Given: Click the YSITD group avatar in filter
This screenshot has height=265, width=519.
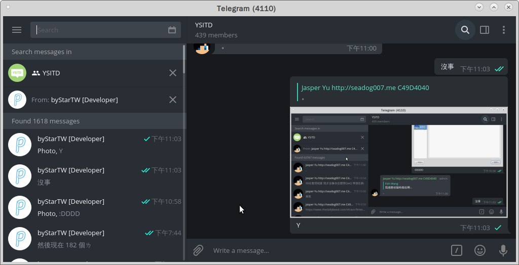Looking at the screenshot, I should pos(17,73).
